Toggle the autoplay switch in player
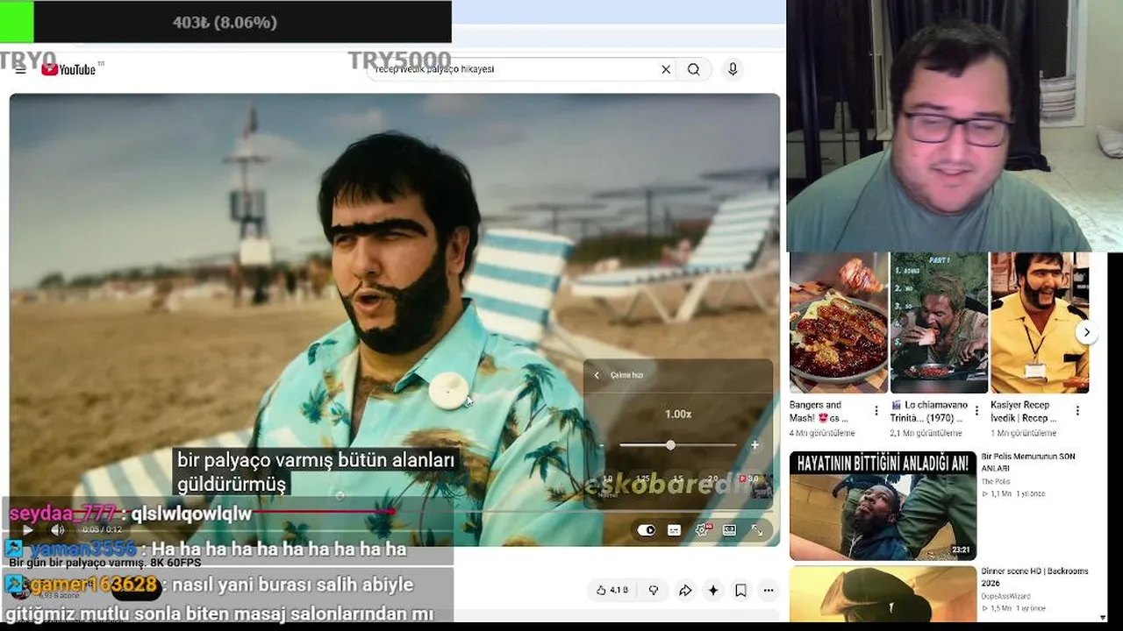This screenshot has width=1123, height=631. pos(647,530)
